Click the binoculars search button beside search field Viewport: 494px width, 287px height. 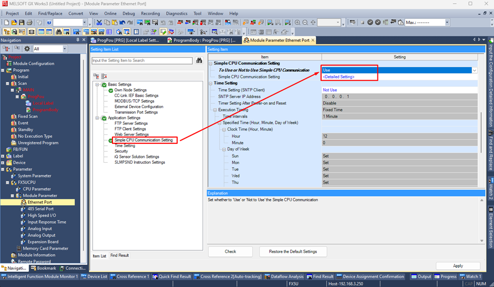click(199, 60)
